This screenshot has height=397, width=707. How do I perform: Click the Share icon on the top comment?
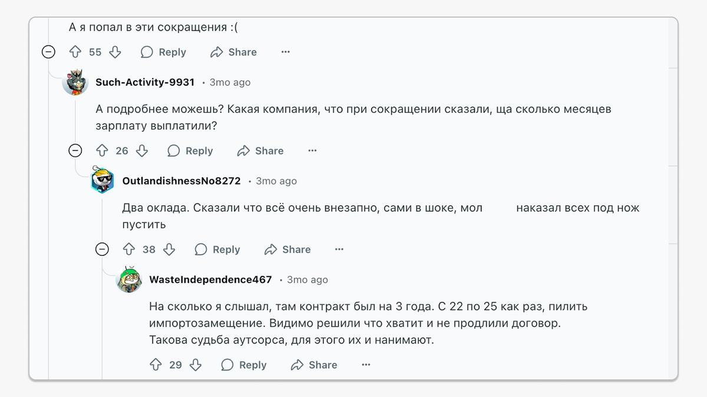(x=218, y=52)
